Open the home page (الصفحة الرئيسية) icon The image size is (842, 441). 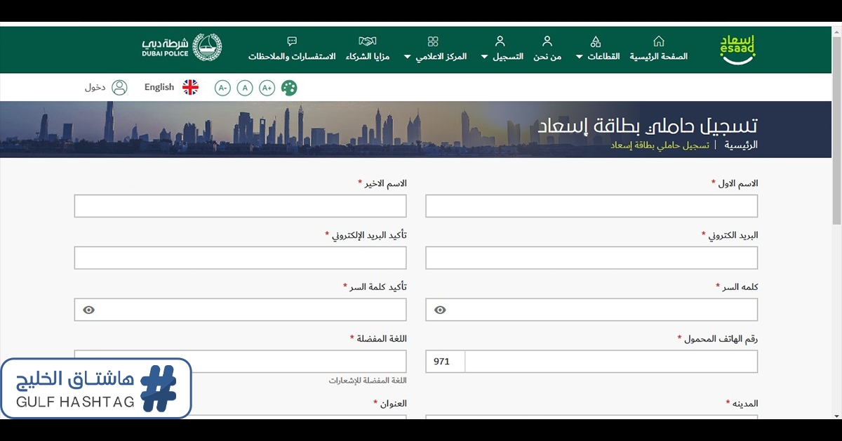[658, 41]
